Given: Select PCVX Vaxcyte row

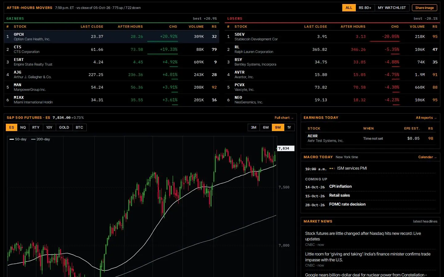Looking at the screenshot, I should pos(332,87).
